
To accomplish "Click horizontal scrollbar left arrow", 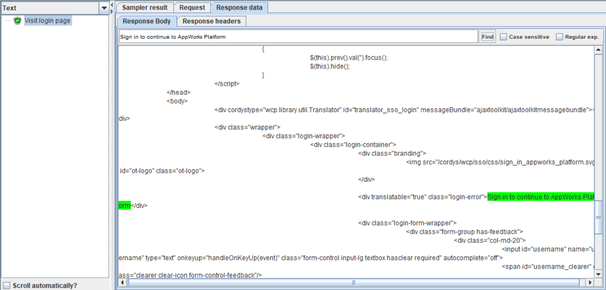I will [123, 283].
